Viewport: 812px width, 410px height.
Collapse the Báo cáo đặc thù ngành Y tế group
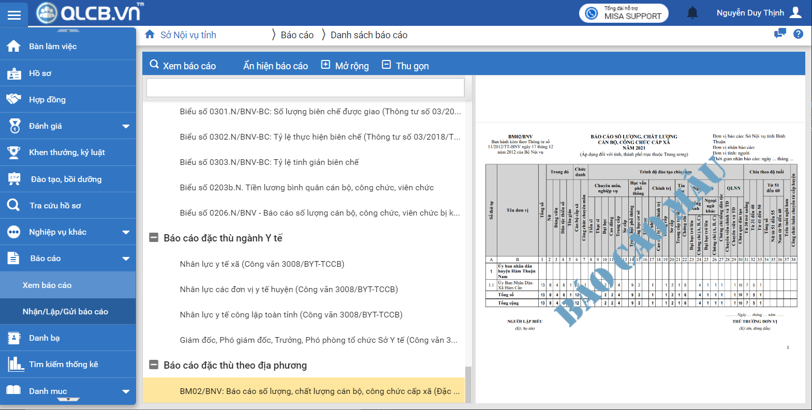(x=154, y=238)
